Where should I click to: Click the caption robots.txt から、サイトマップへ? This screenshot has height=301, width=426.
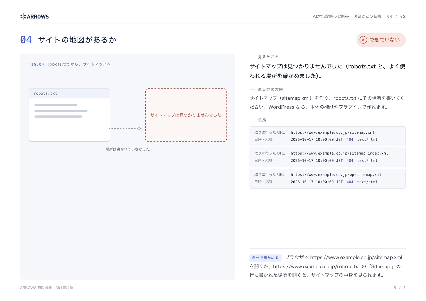click(x=79, y=64)
